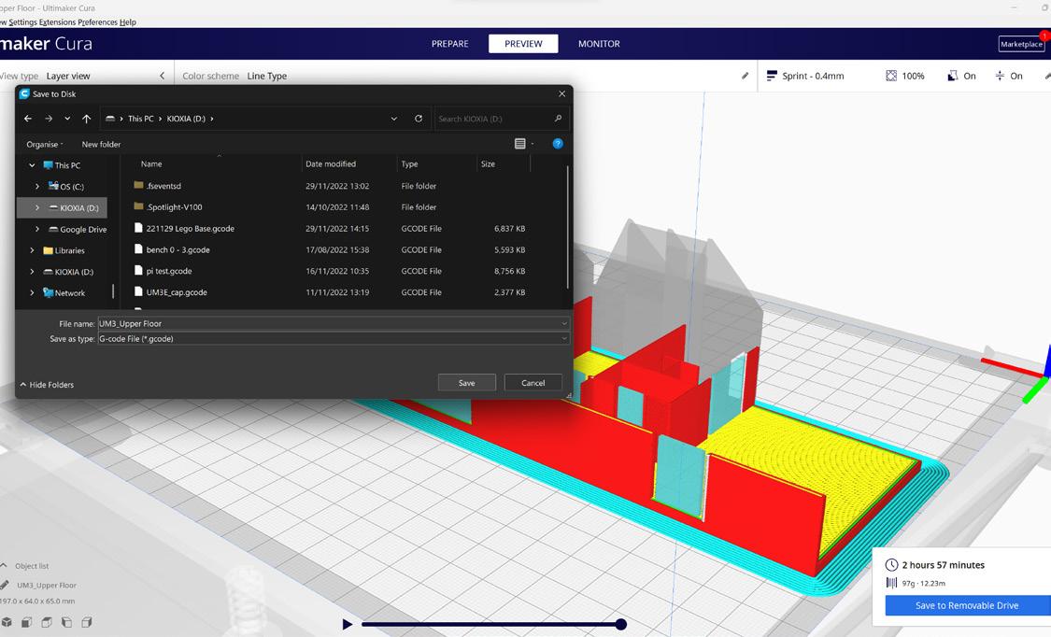The height and width of the screenshot is (637, 1051).
Task: Click the 100% infill icon
Action: point(891,76)
